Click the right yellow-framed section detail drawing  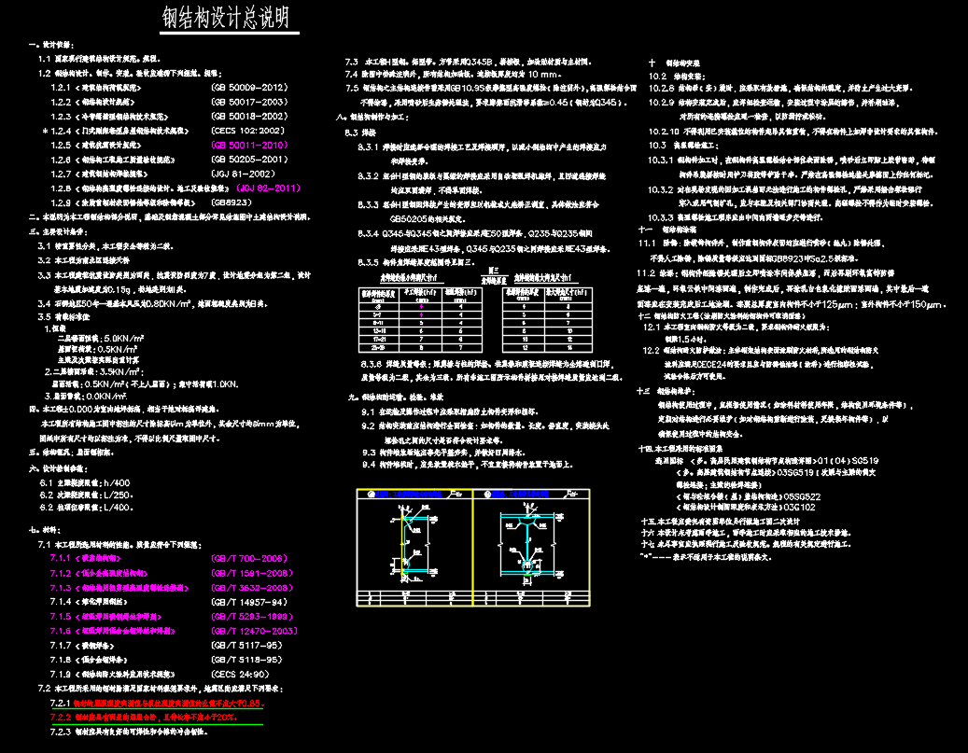tap(531, 548)
